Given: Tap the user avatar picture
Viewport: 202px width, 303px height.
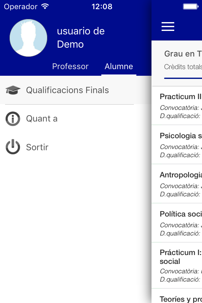Looking at the screenshot, I should [28, 38].
